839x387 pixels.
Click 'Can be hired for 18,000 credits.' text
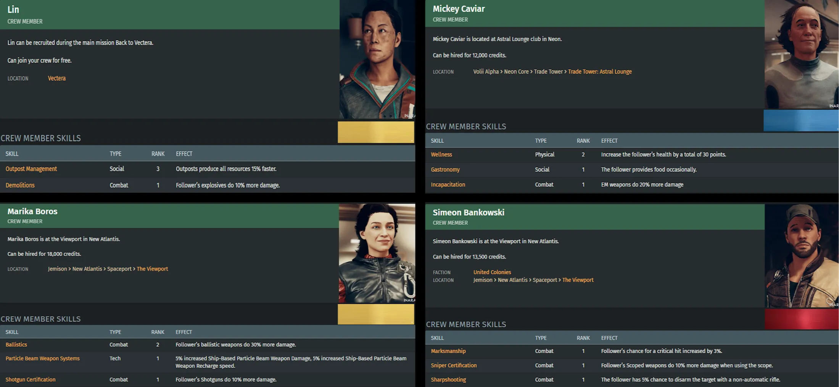pyautogui.click(x=44, y=254)
